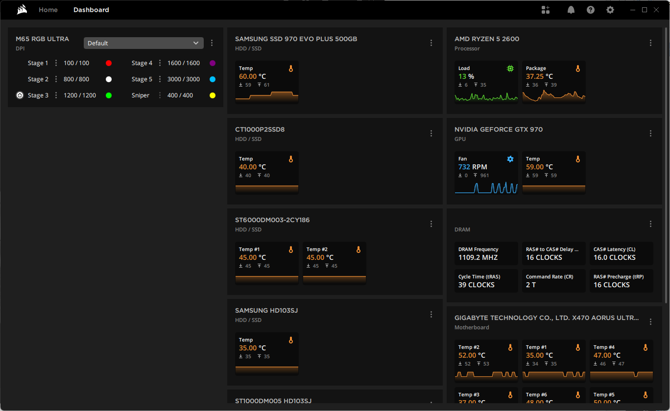Click Stage 2 white color swatch
This screenshot has width=670, height=411.
tap(109, 79)
